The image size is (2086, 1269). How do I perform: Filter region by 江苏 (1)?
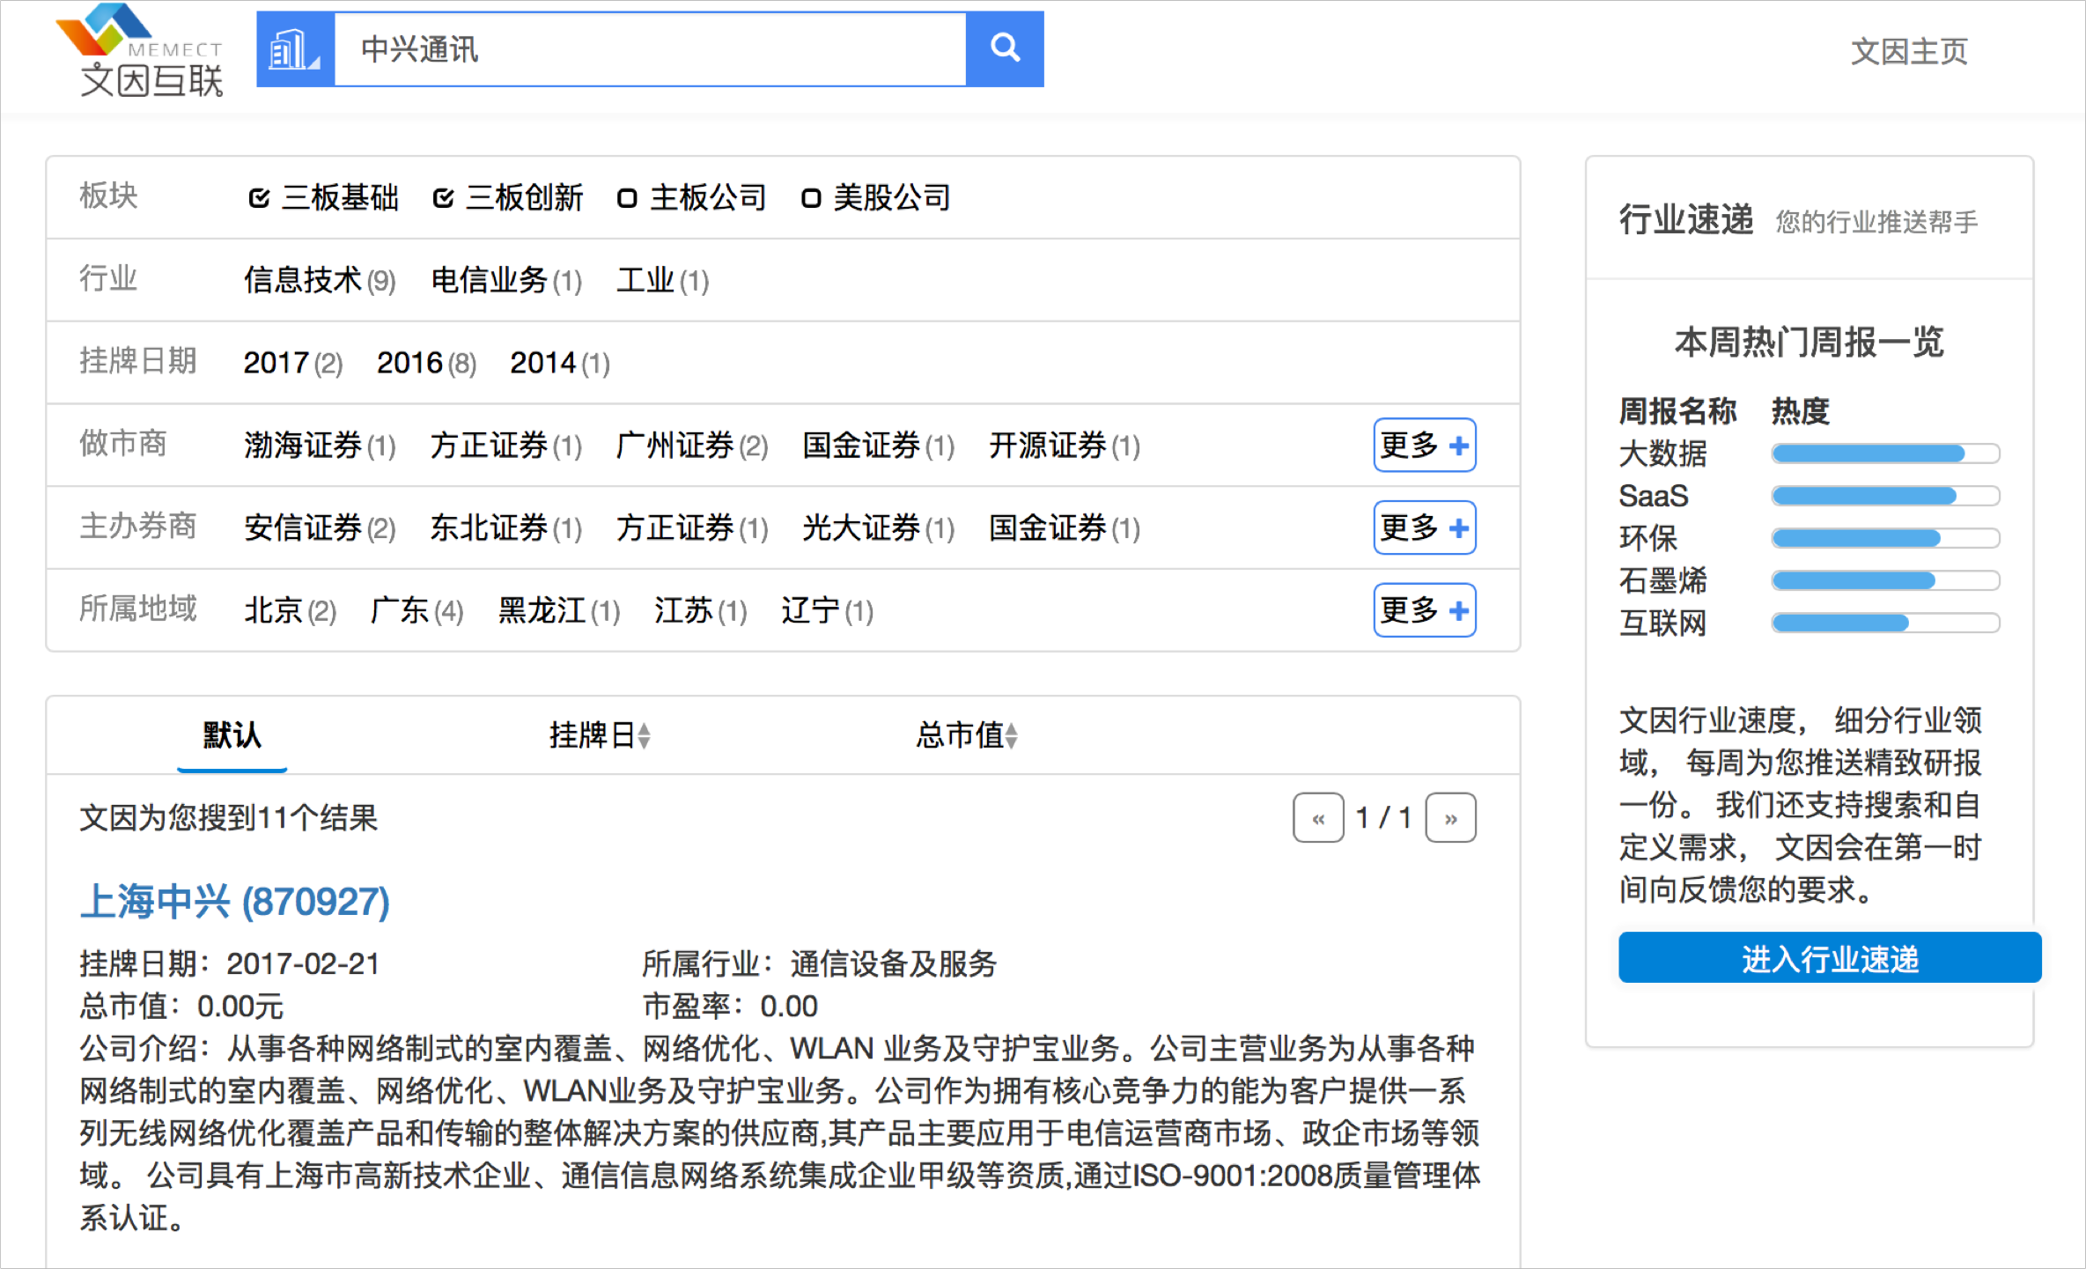pyautogui.click(x=700, y=610)
